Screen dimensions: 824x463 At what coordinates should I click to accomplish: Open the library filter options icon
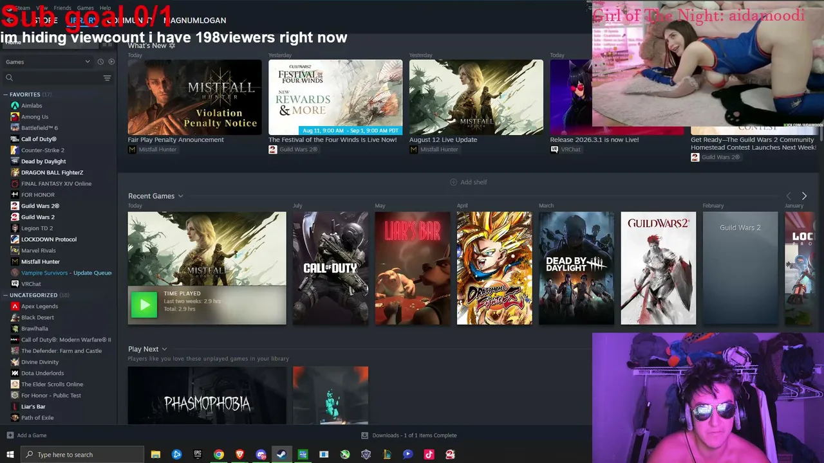point(107,78)
